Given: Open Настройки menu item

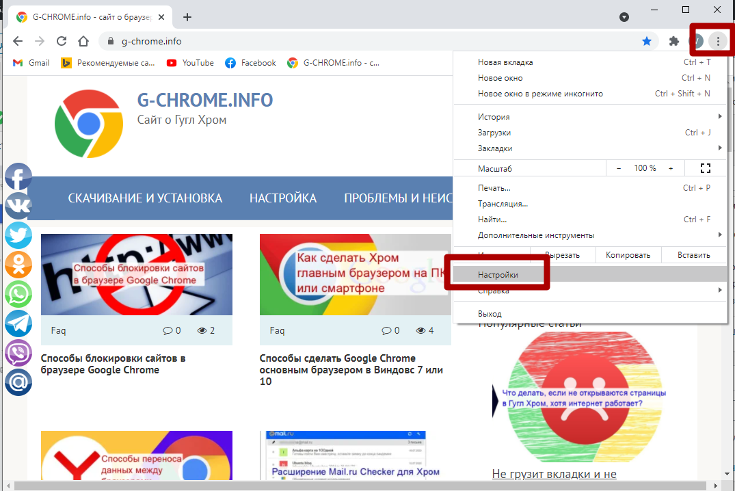Looking at the screenshot, I should coord(589,275).
